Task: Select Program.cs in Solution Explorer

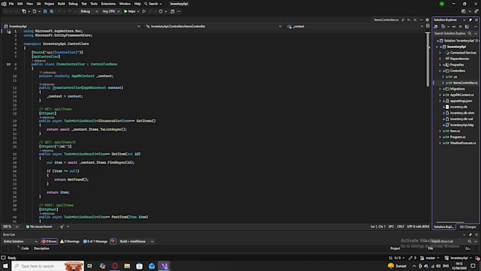Action: click(x=458, y=137)
